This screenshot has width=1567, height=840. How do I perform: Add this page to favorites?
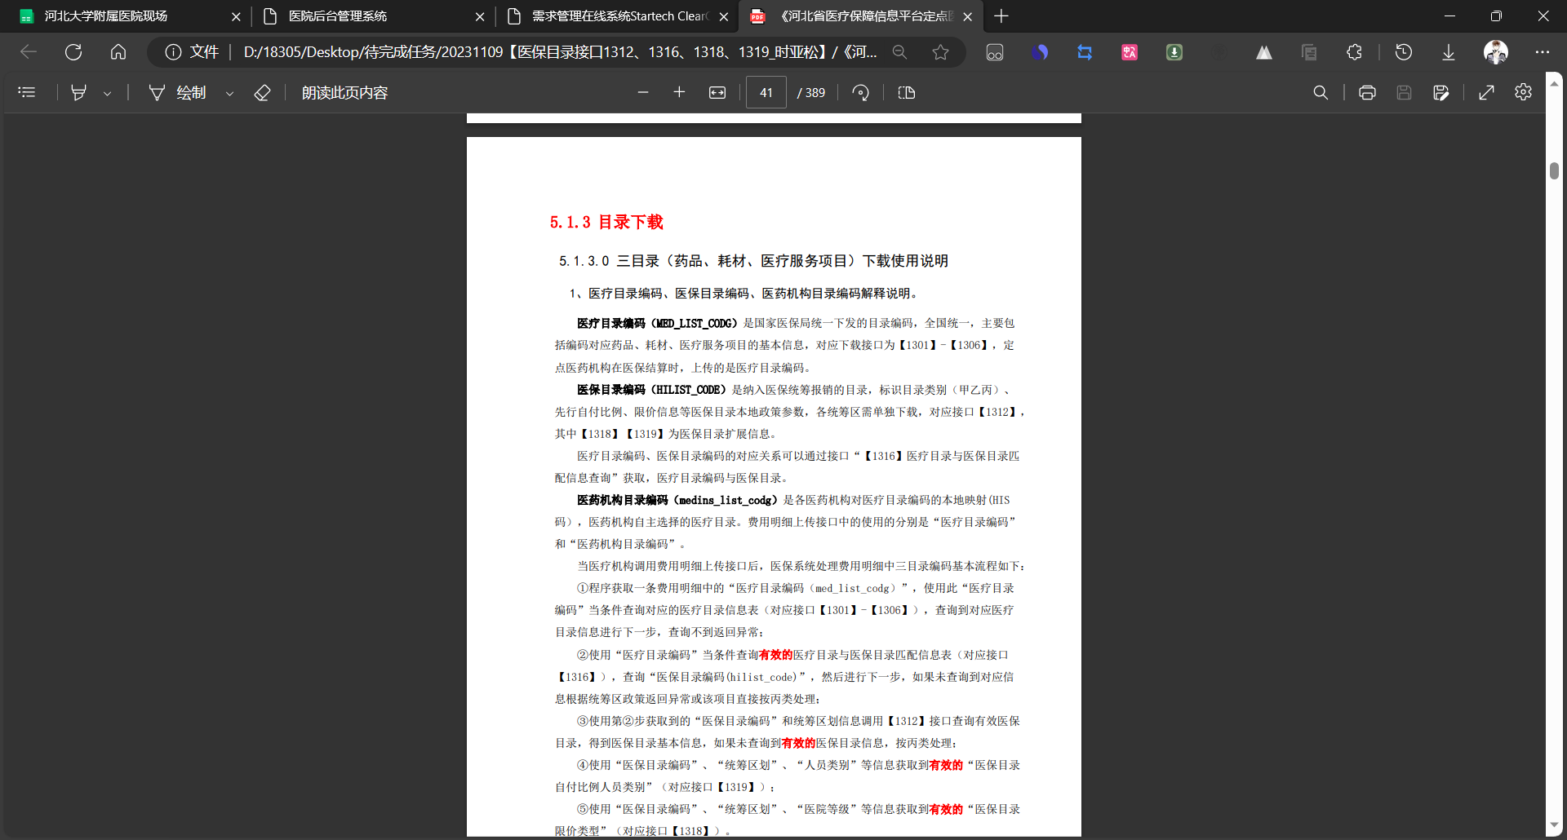point(940,52)
